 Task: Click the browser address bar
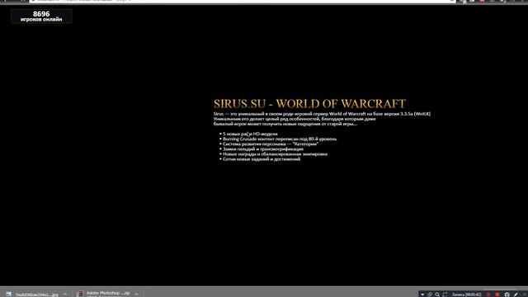point(243,1)
